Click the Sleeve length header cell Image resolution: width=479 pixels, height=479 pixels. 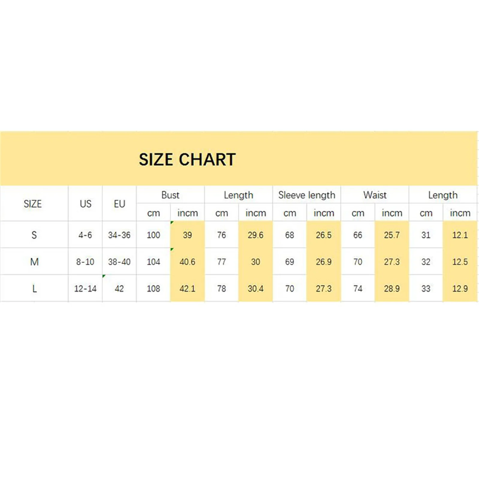coord(307,195)
